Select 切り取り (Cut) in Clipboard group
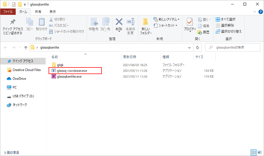 point(57,19)
